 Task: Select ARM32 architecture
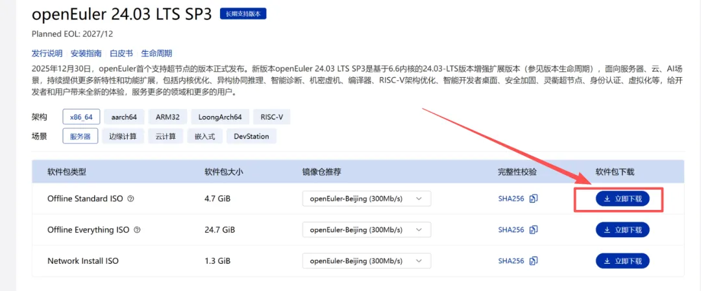tap(167, 117)
